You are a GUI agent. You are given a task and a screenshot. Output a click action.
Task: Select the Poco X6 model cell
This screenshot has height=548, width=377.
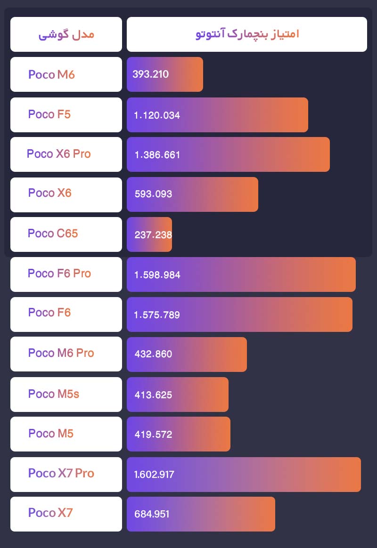(x=66, y=193)
